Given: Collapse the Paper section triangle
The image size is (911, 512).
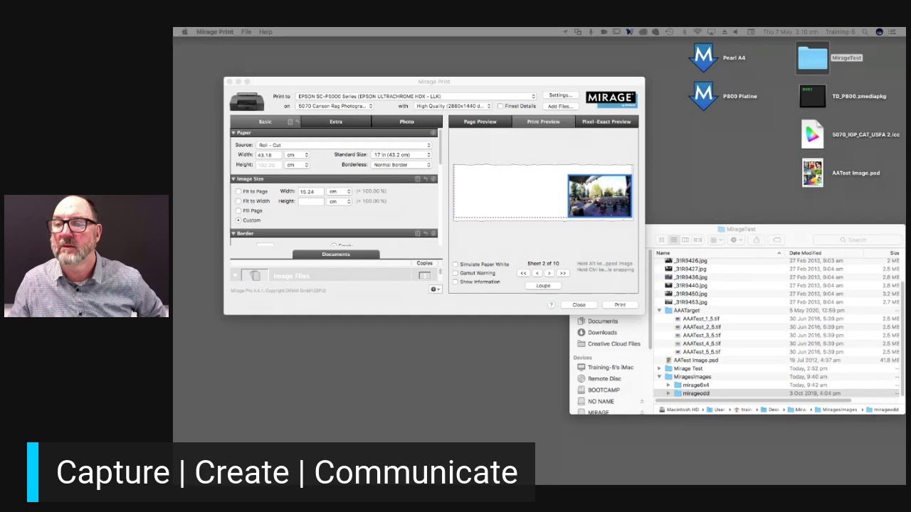Looking at the screenshot, I should point(233,133).
